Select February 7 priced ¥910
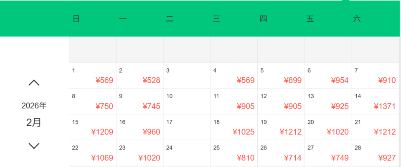This screenshot has height=167, width=401. click(375, 76)
